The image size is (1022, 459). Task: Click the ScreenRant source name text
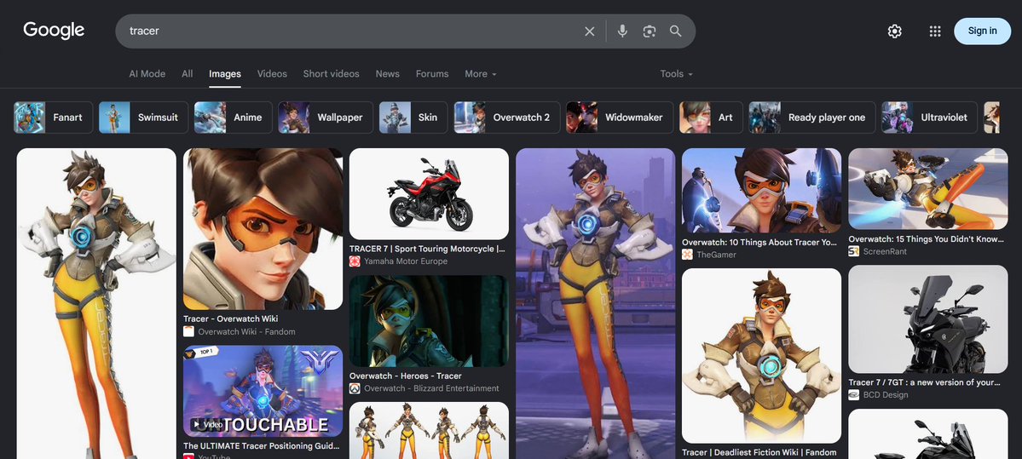(x=885, y=251)
